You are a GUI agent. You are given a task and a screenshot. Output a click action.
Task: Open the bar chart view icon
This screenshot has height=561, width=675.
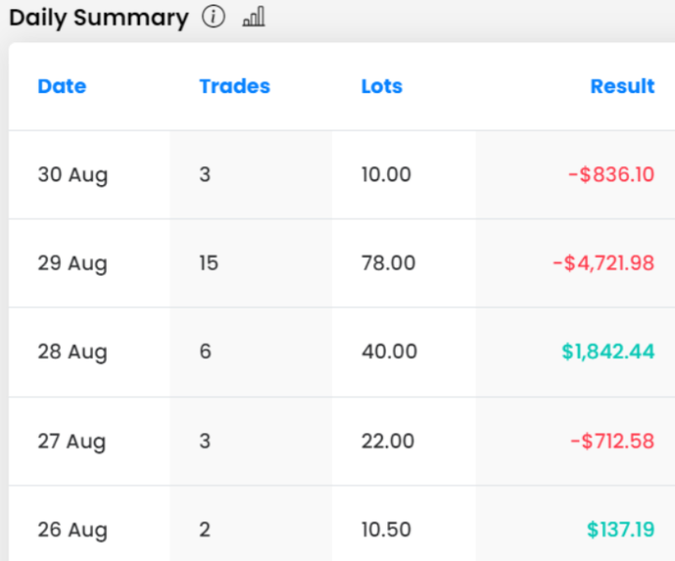[x=253, y=18]
